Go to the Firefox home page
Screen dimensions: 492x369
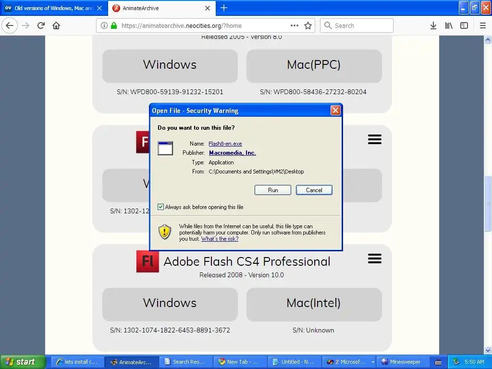pos(56,26)
